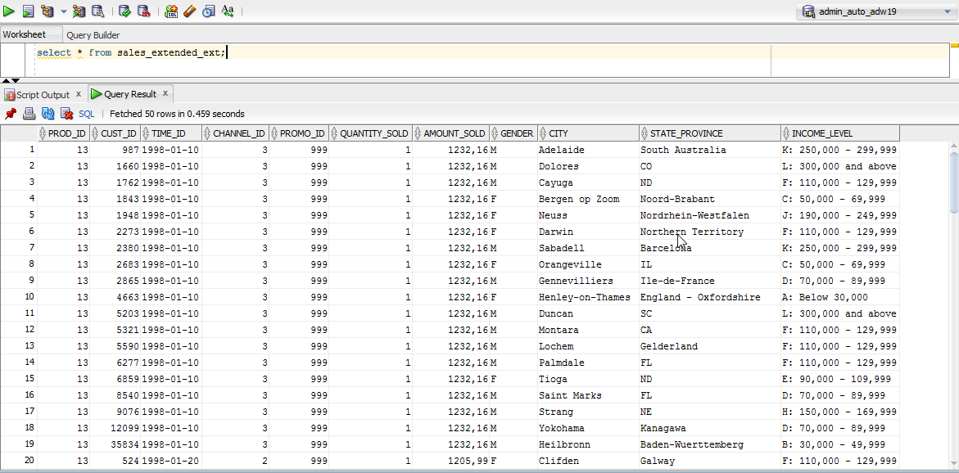Click the SQL link in the results toolbar
The width and height of the screenshot is (959, 473).
pos(86,114)
